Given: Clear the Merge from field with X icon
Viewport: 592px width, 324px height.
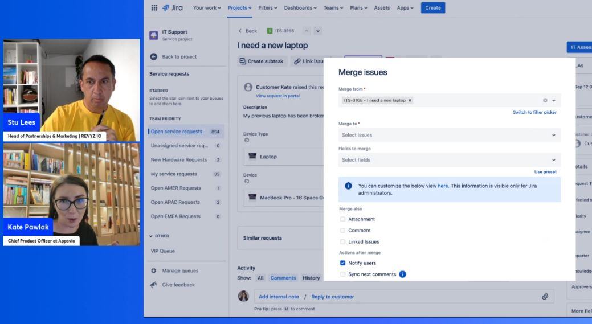Looking at the screenshot, I should tap(545, 100).
